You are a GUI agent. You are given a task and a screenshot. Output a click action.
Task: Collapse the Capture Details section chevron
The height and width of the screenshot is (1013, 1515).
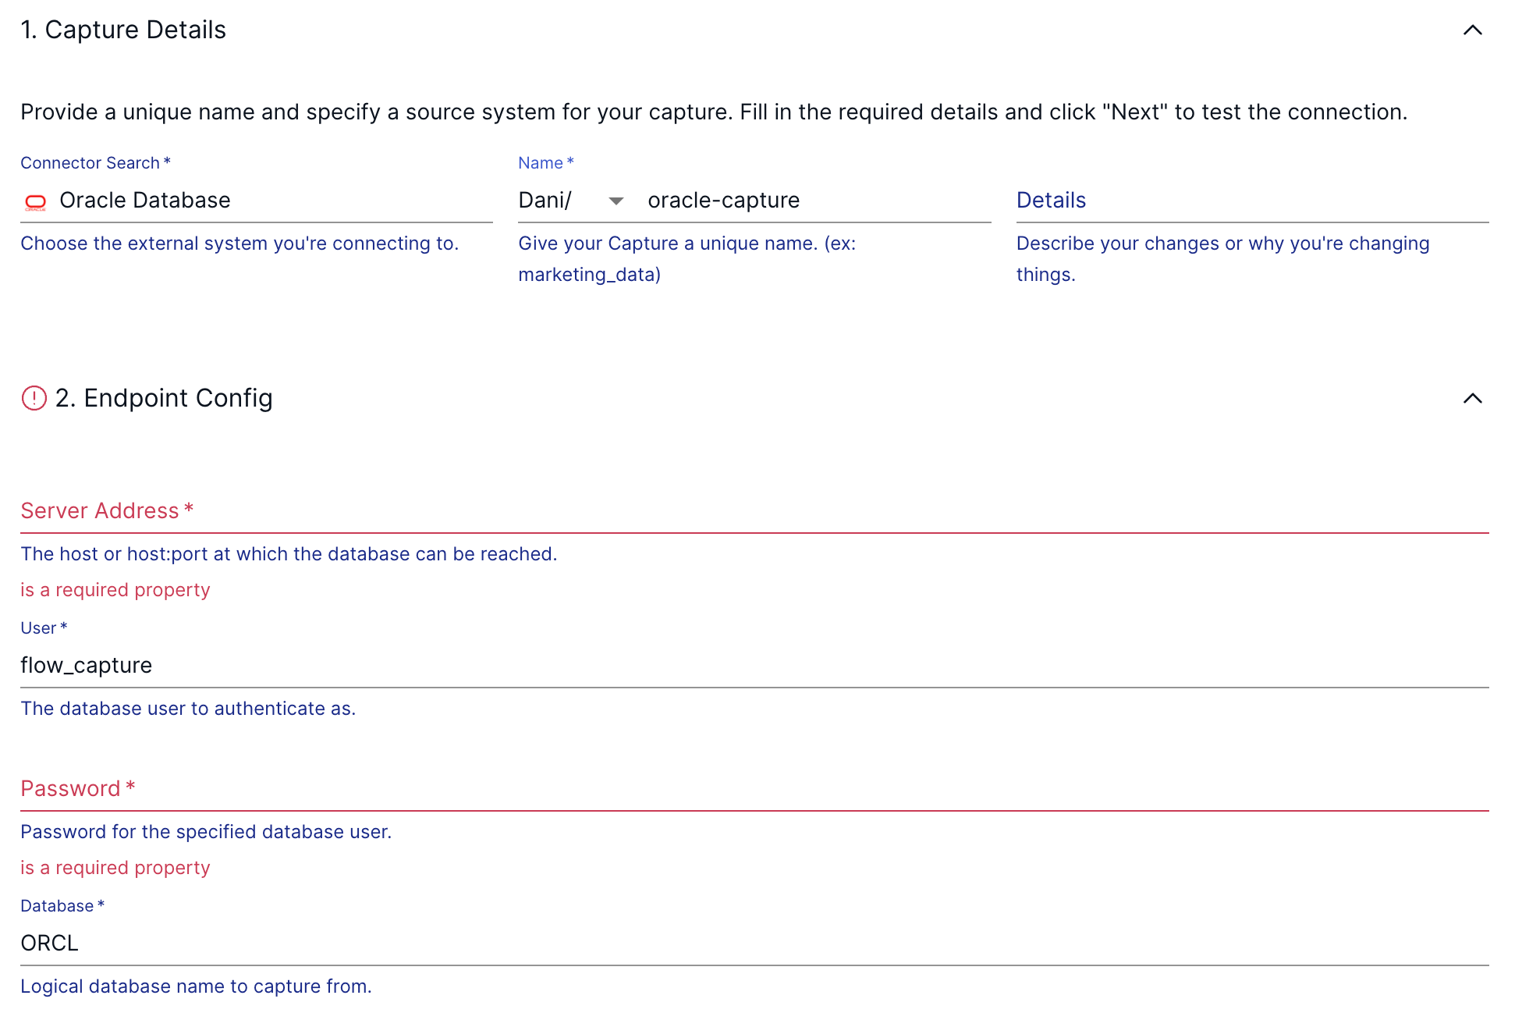(1472, 30)
